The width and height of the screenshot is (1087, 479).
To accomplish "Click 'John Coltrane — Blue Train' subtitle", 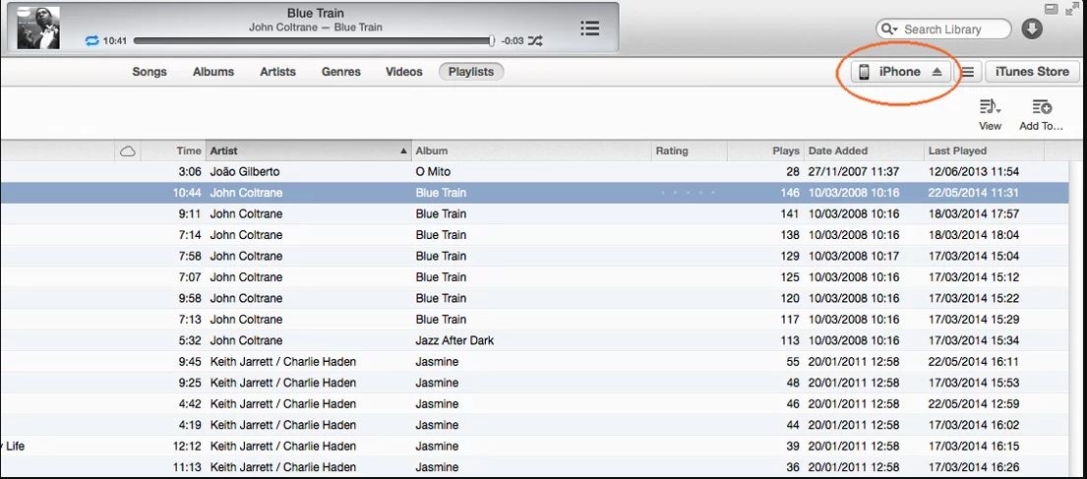I will click(316, 27).
